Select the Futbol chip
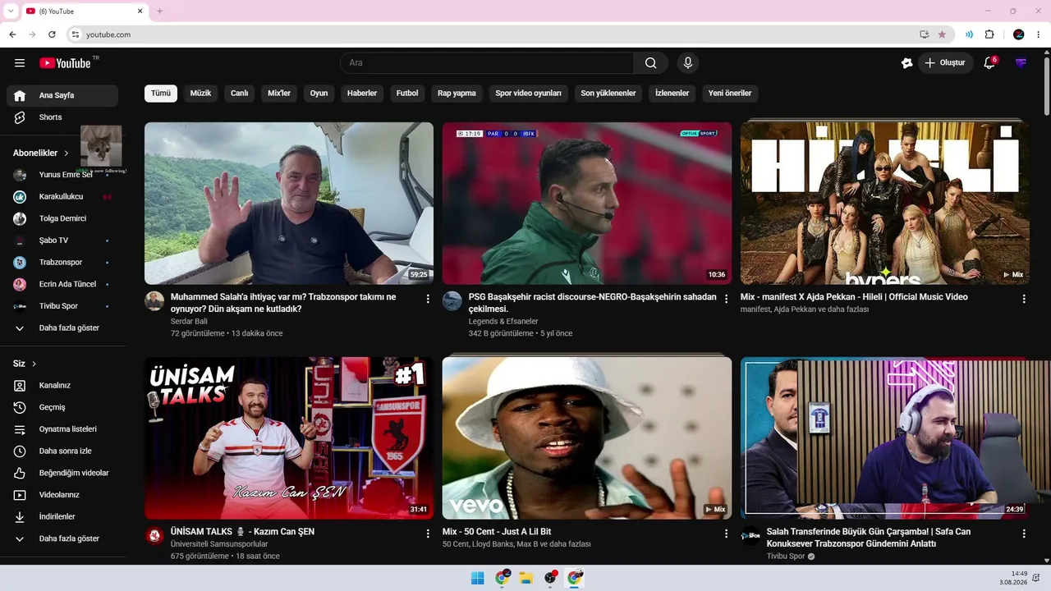1051x591 pixels. 407,94
